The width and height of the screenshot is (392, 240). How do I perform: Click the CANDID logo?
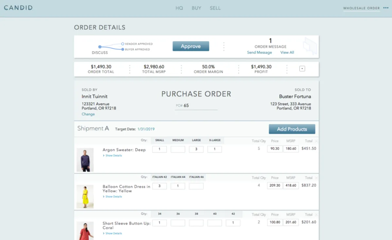click(18, 8)
